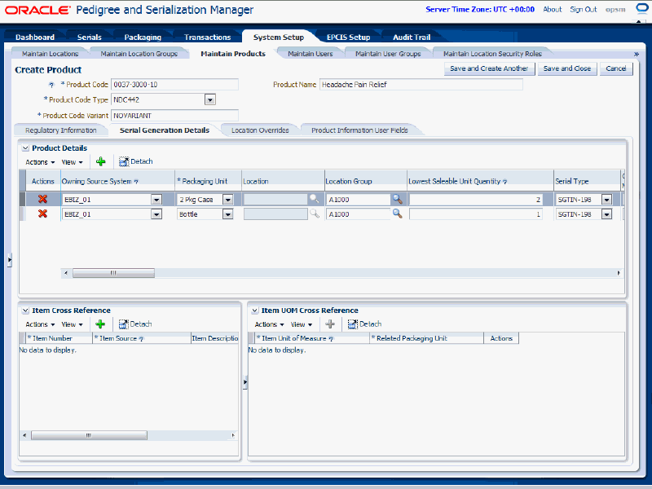Open Owning Source System dropdown in Bottle row
Image resolution: width=652 pixels, height=489 pixels.
tap(156, 214)
